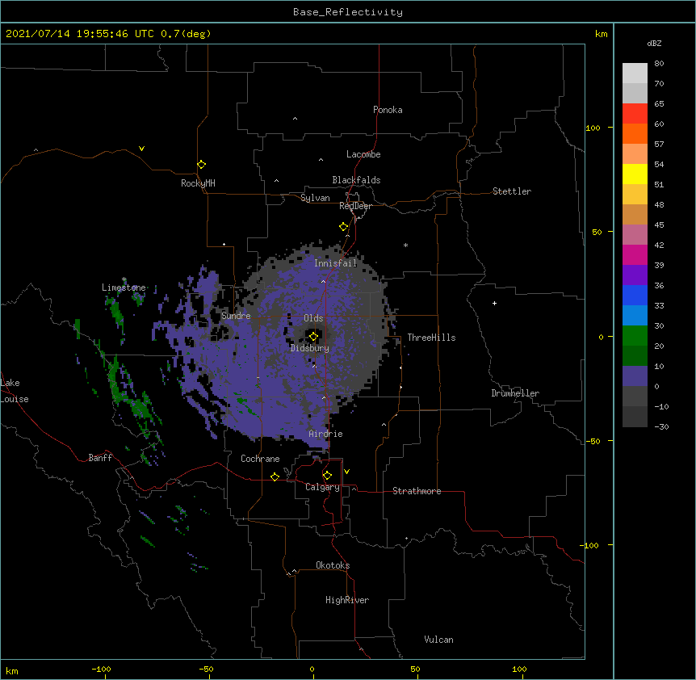Click the Ponoka city label
Image resolution: width=696 pixels, height=680 pixels.
[388, 110]
